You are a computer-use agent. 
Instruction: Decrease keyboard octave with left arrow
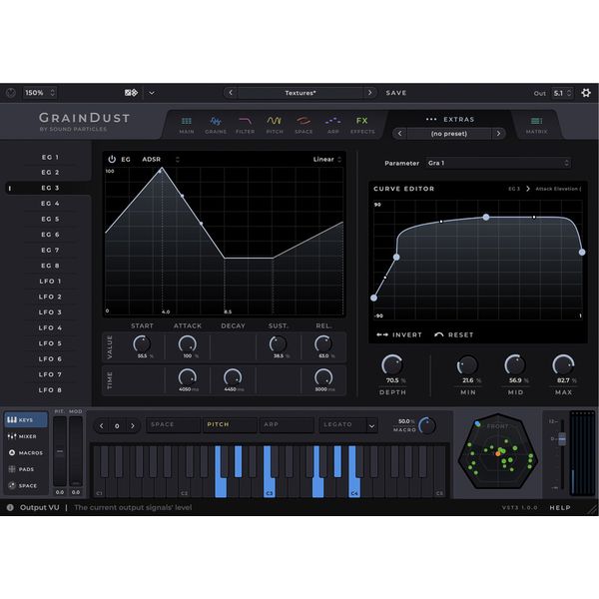[102, 425]
